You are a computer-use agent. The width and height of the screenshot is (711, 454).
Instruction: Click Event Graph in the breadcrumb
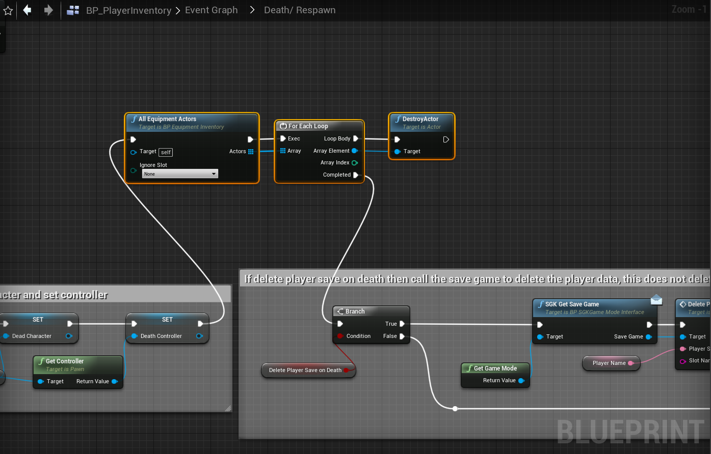point(211,10)
